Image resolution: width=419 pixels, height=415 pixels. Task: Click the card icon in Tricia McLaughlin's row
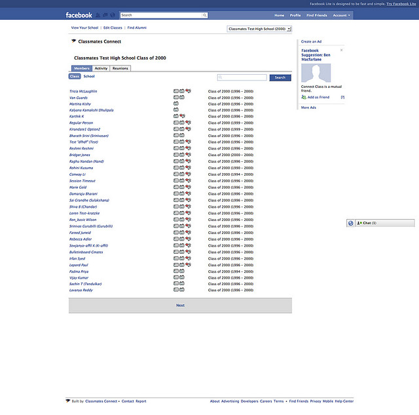(176, 91)
